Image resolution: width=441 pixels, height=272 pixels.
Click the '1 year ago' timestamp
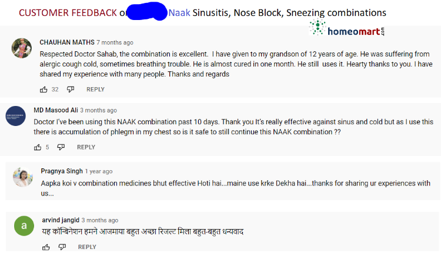[99, 171]
